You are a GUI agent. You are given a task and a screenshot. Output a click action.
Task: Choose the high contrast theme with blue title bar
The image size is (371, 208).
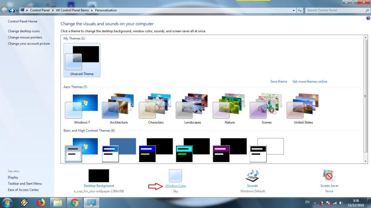(156, 150)
